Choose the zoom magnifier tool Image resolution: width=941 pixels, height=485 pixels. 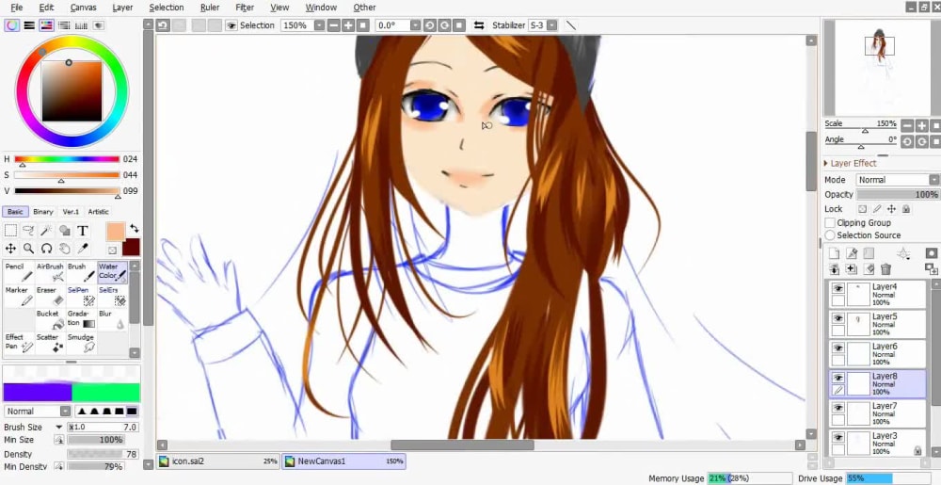click(28, 249)
